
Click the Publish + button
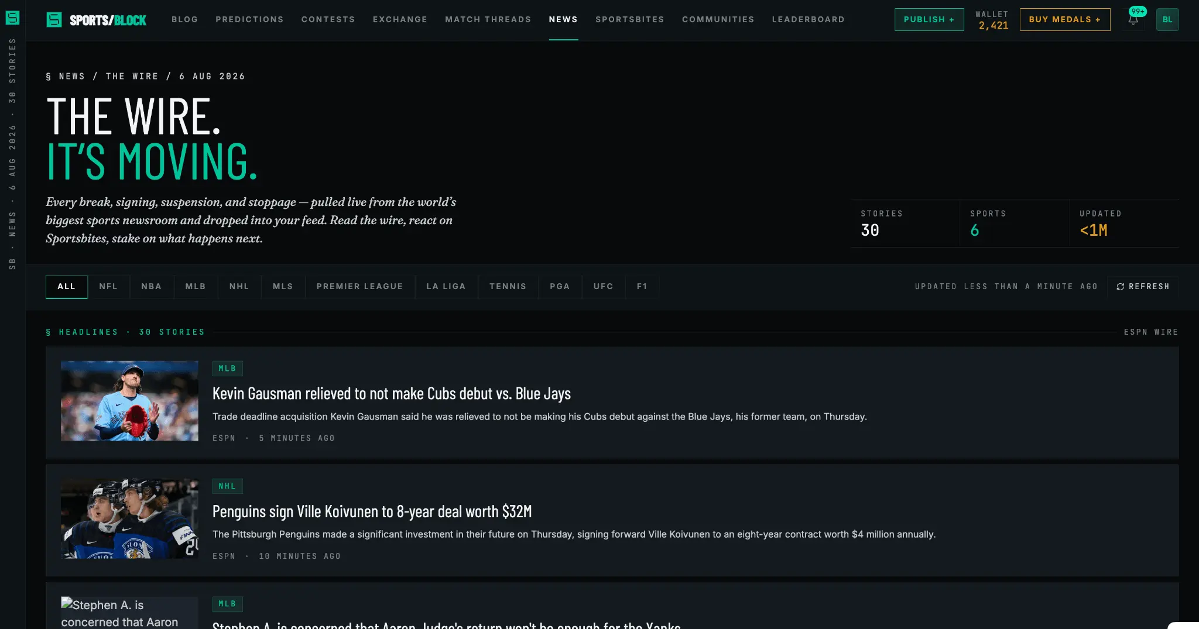tap(929, 19)
